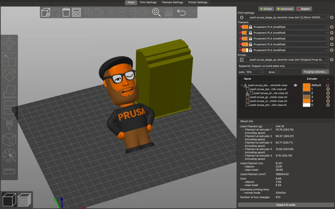
Task: Click the Undo arrow icon
Action: tap(181, 12)
